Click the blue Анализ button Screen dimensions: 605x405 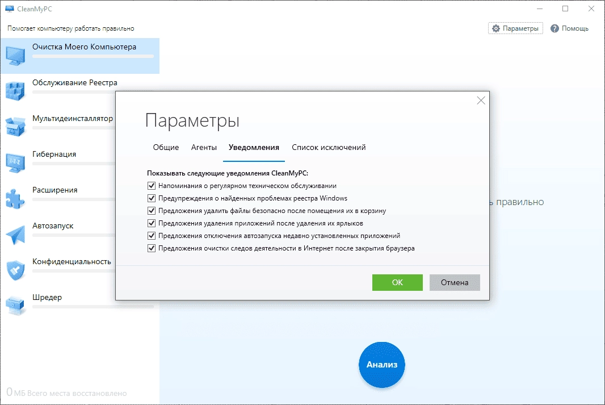382,365
